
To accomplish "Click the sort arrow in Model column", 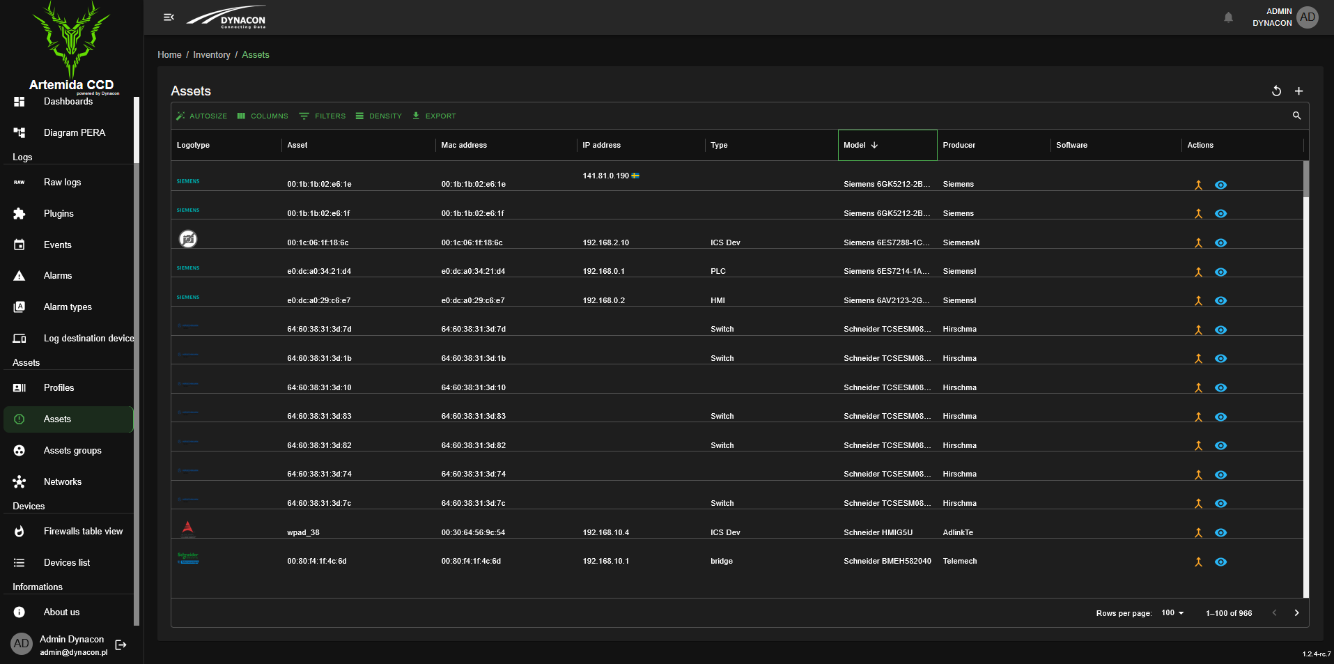I will (874, 145).
